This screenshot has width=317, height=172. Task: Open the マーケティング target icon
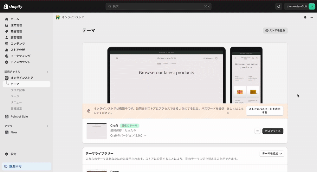pos(7,56)
